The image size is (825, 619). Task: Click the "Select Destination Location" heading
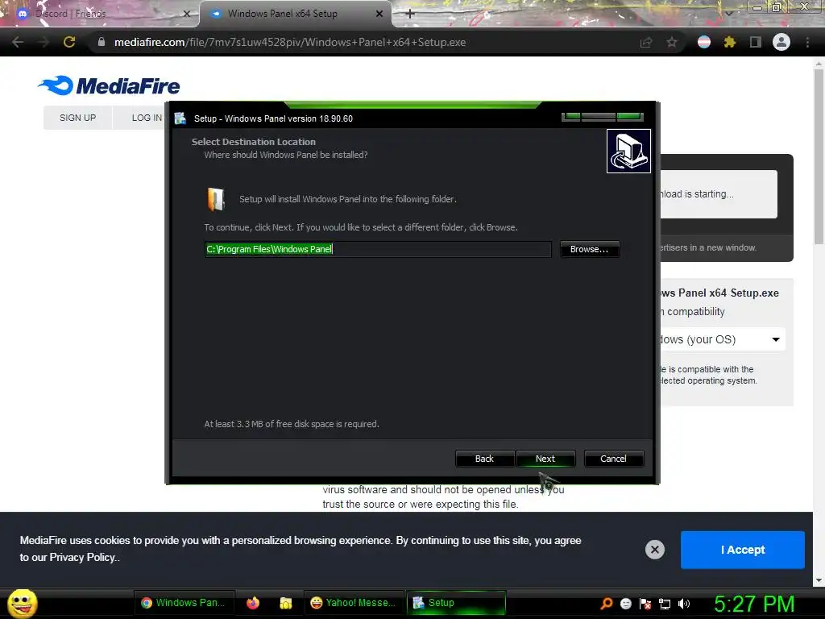point(254,142)
